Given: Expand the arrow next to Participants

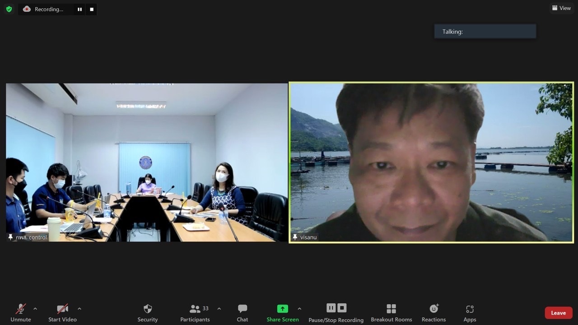Looking at the screenshot, I should point(219,309).
